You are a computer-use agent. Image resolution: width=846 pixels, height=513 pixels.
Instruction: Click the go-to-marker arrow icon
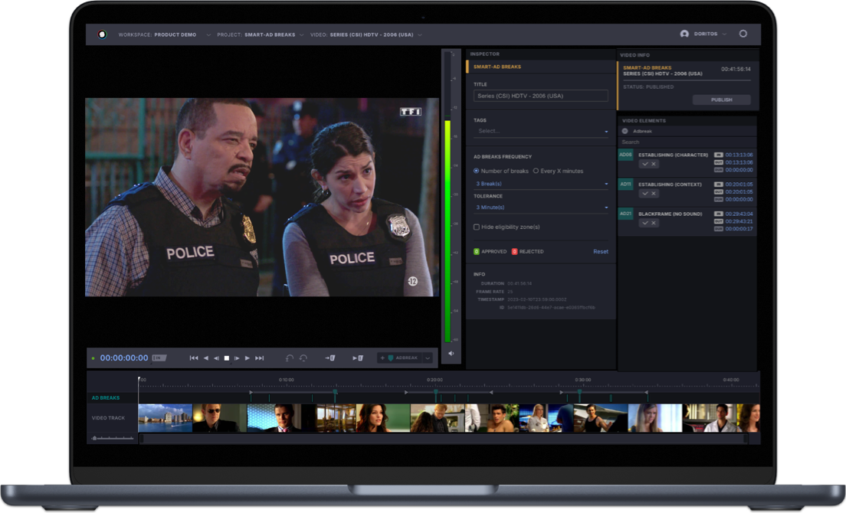click(x=330, y=358)
